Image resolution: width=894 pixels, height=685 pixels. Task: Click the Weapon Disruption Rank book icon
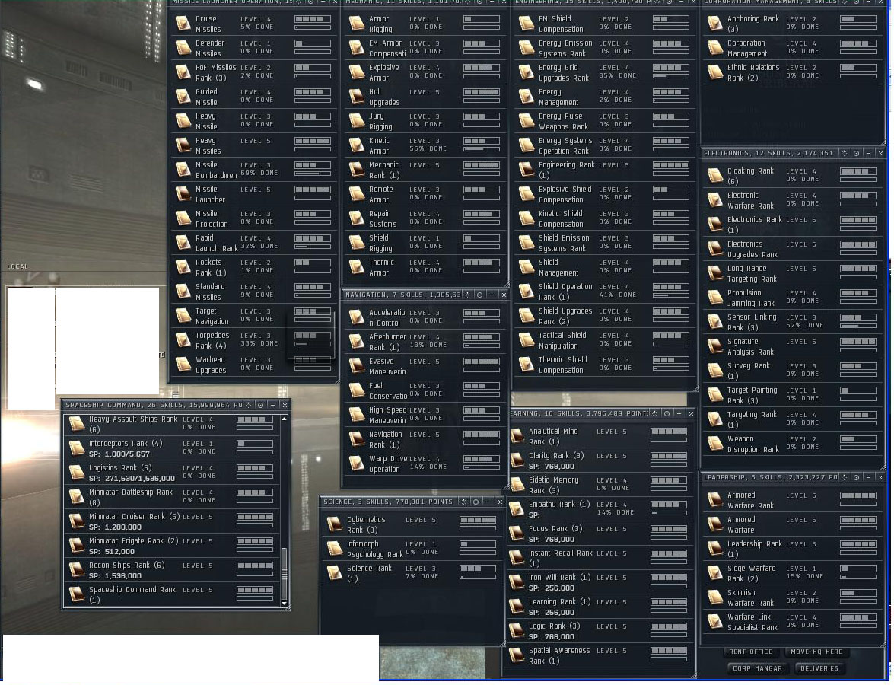(x=715, y=444)
